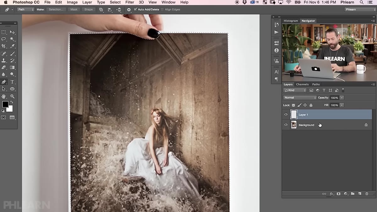Click the Make Selection button
377x212 pixels.
pos(56,9)
